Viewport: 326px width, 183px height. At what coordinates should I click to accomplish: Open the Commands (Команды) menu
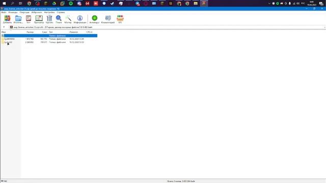pyautogui.click(x=13, y=12)
